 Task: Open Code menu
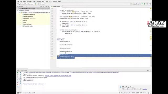point(34,2)
